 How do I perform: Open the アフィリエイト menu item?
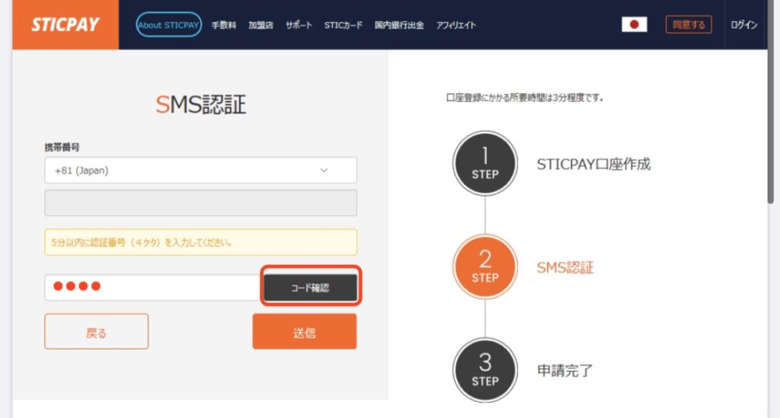point(456,25)
